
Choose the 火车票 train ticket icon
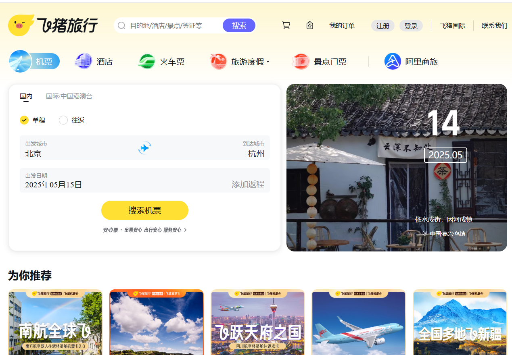pyautogui.click(x=147, y=62)
